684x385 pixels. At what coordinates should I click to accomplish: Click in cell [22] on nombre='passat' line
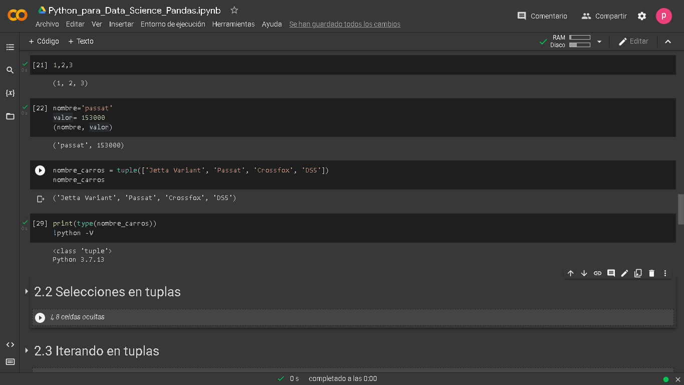pos(83,108)
